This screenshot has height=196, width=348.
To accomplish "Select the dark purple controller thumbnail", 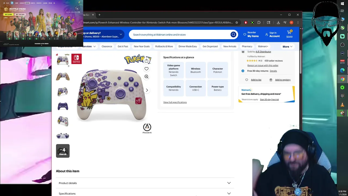I will (x=63, y=106).
